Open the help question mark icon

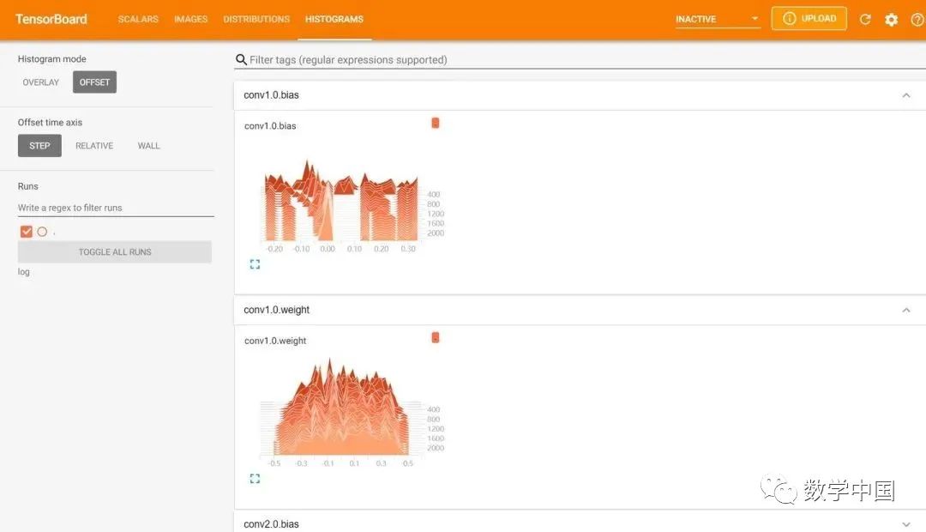click(x=917, y=20)
